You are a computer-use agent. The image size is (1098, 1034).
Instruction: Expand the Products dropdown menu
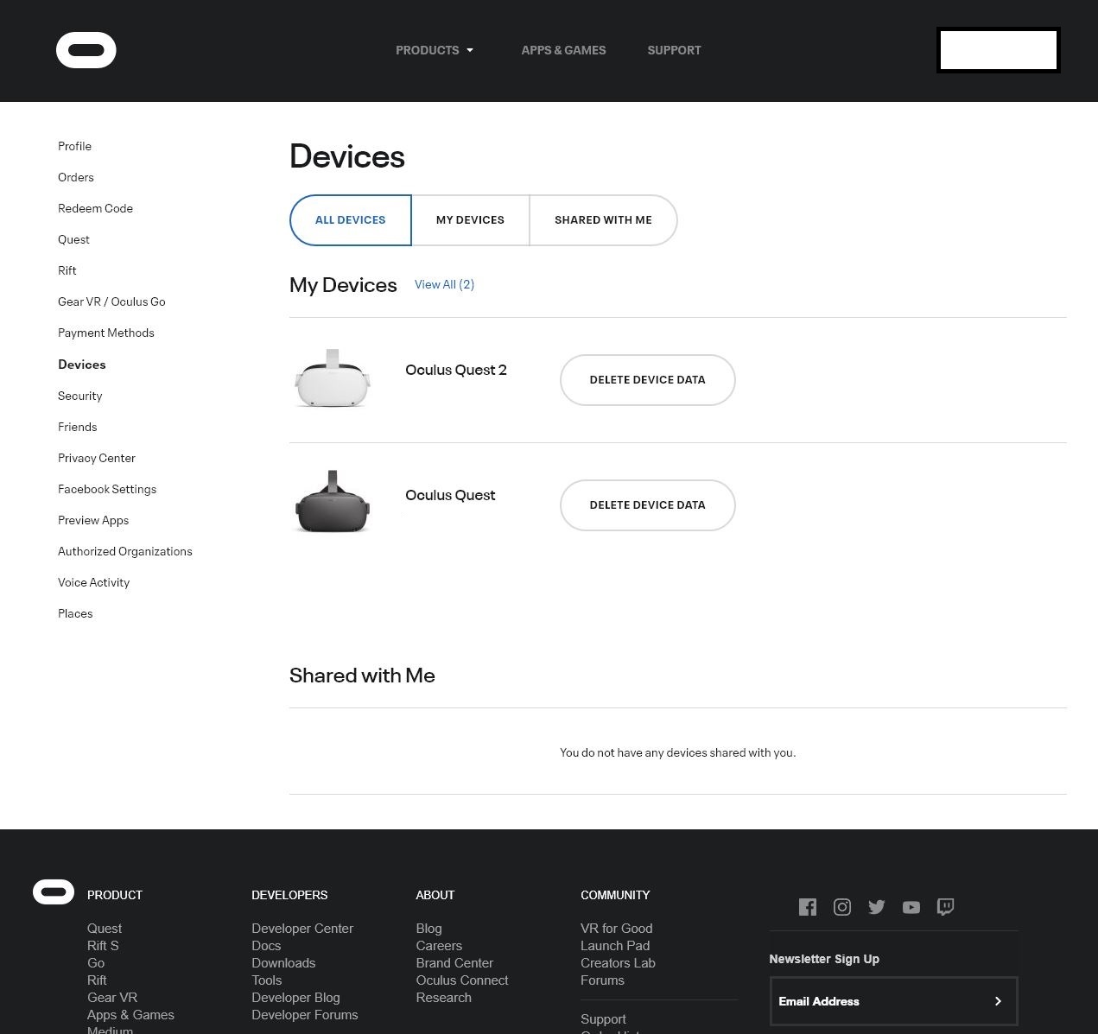tap(435, 50)
